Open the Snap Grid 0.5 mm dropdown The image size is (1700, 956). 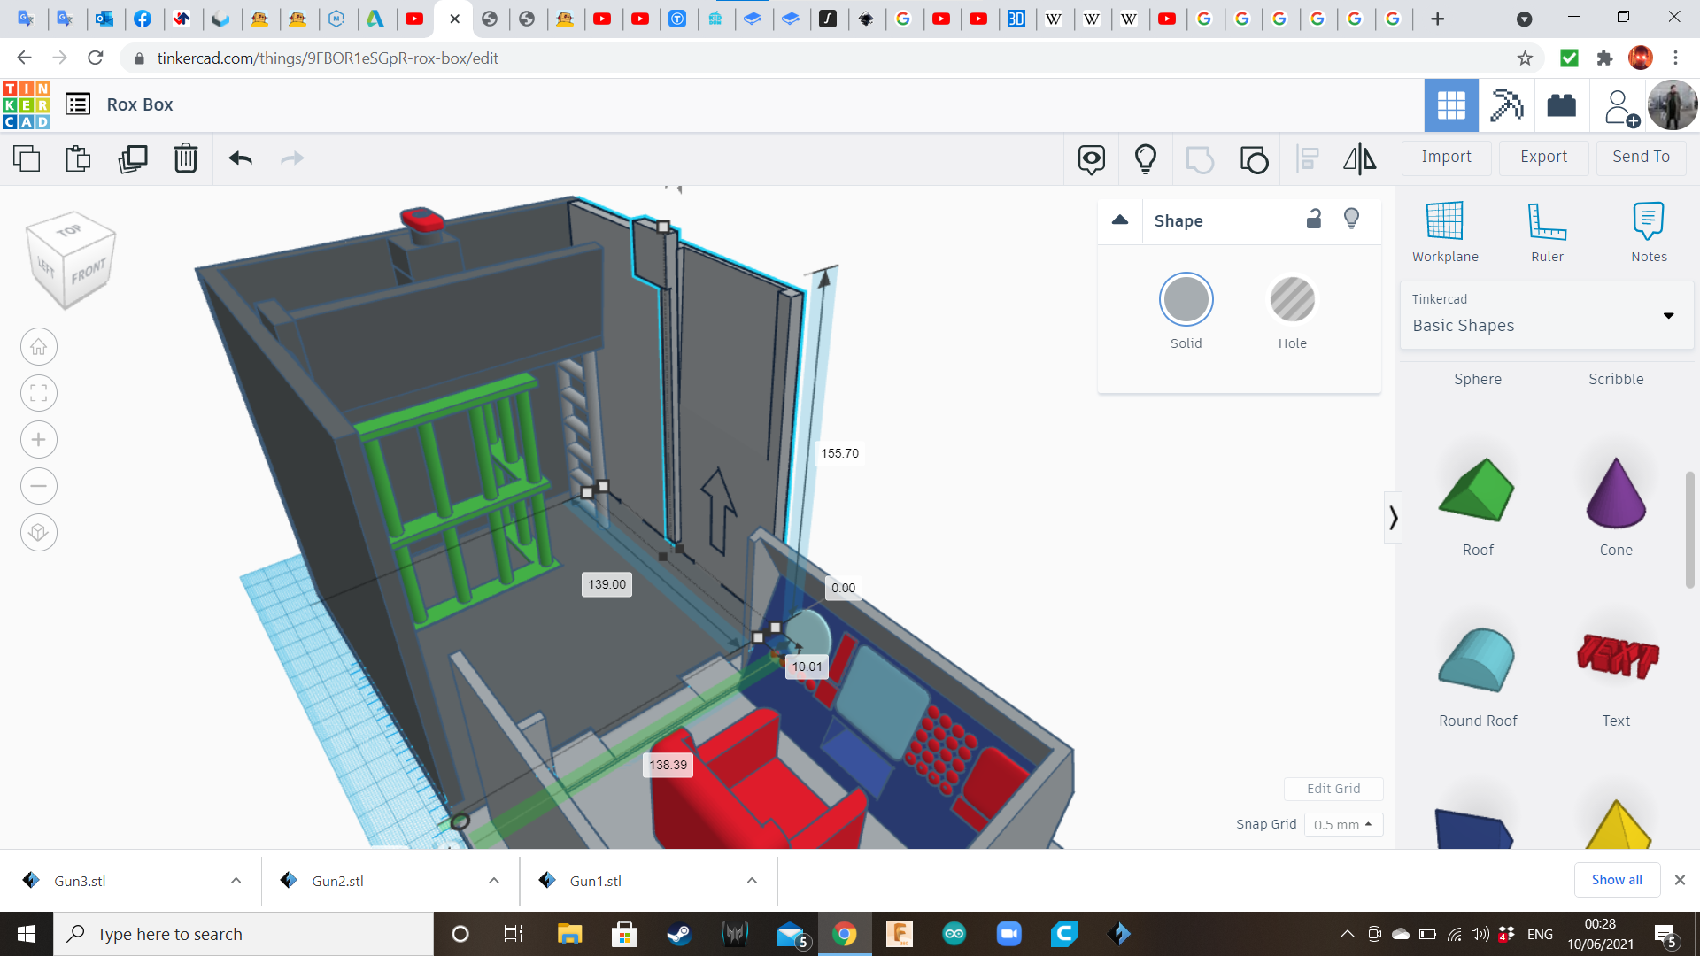tap(1342, 824)
